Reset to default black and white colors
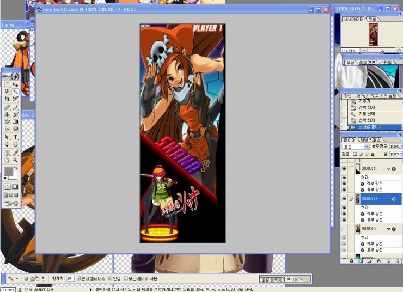Image resolution: width=403 pixels, height=292 pixels. pos(5,178)
